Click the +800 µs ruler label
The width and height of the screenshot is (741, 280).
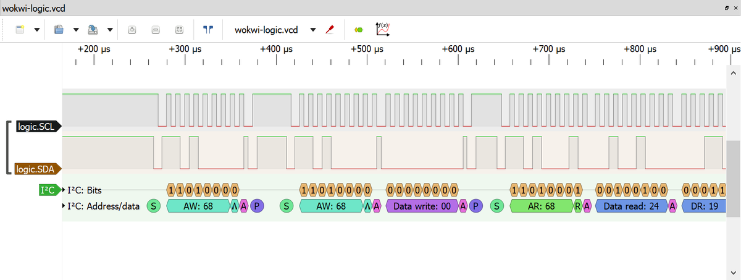(640, 49)
